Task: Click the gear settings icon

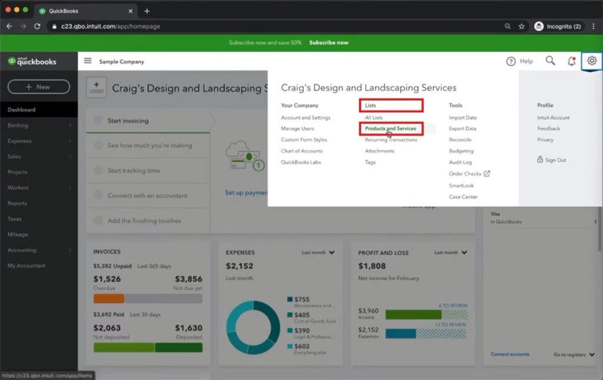Action: tap(592, 61)
